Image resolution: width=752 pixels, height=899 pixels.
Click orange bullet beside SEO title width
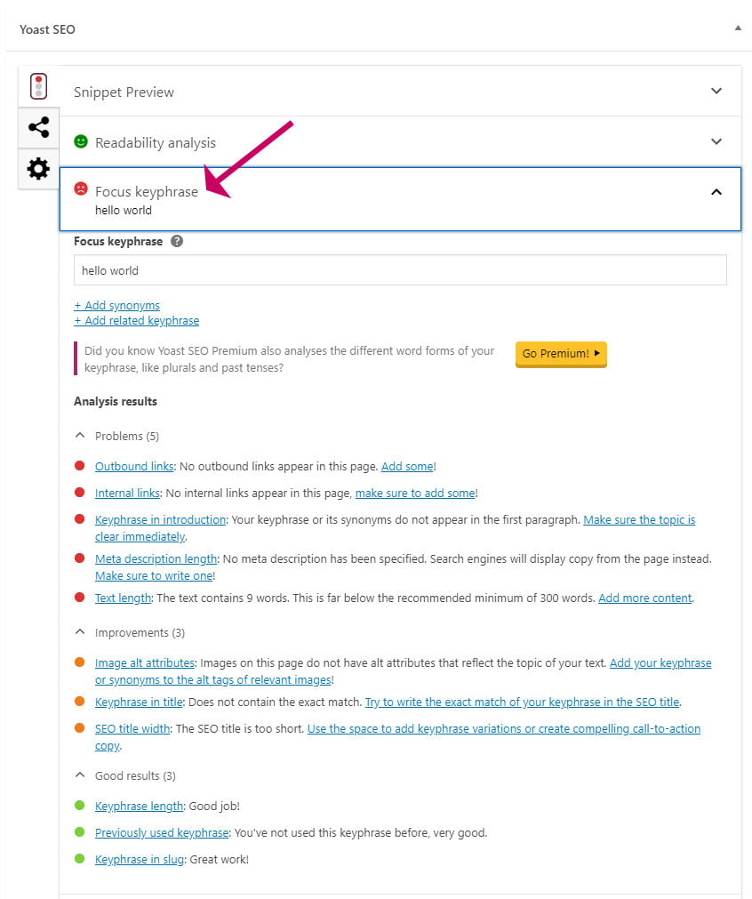80,727
